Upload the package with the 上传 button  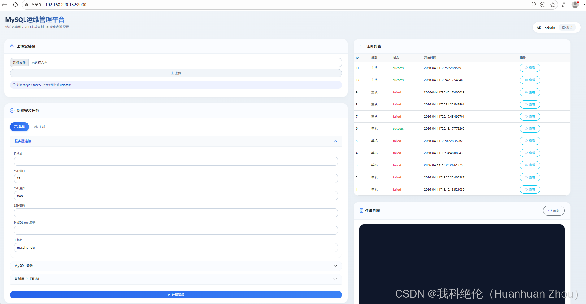[x=176, y=73]
